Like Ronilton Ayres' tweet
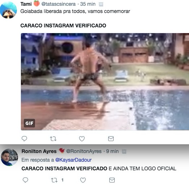 pos(83,180)
